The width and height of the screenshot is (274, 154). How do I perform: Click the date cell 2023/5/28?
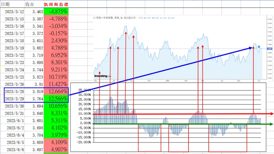click(12, 92)
